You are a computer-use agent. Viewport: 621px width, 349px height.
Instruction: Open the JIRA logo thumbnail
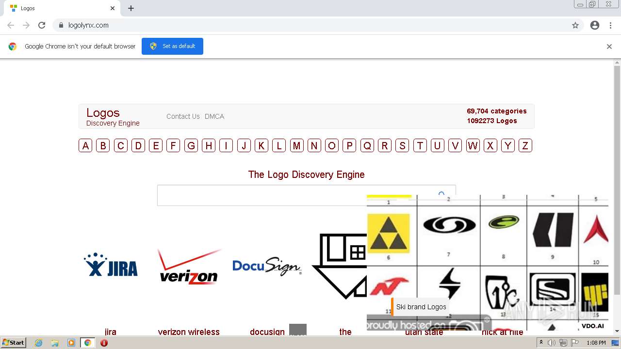tap(111, 265)
